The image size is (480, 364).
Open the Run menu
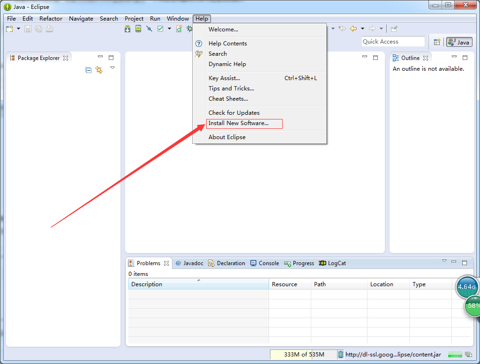coord(155,19)
